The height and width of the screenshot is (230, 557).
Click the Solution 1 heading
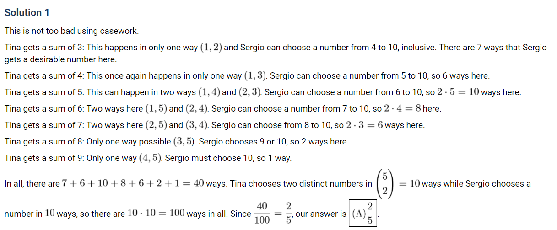tap(27, 13)
